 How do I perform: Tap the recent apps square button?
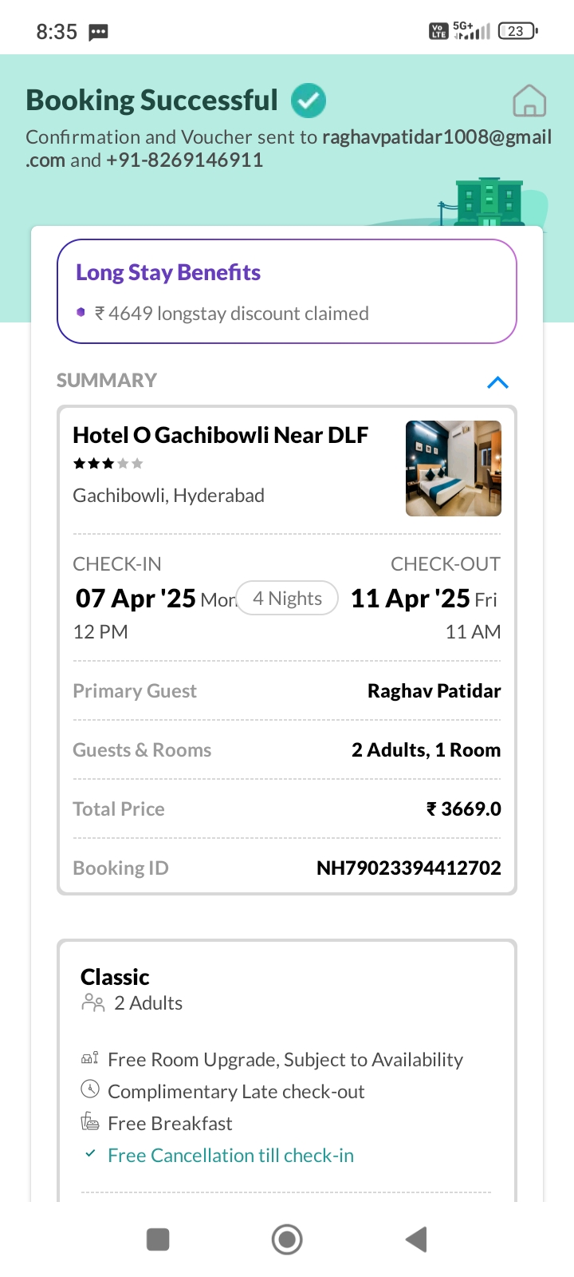158,1239
